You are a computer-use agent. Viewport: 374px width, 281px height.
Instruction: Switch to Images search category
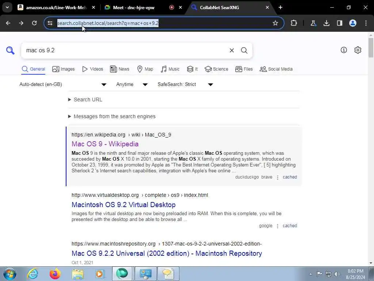(64, 69)
